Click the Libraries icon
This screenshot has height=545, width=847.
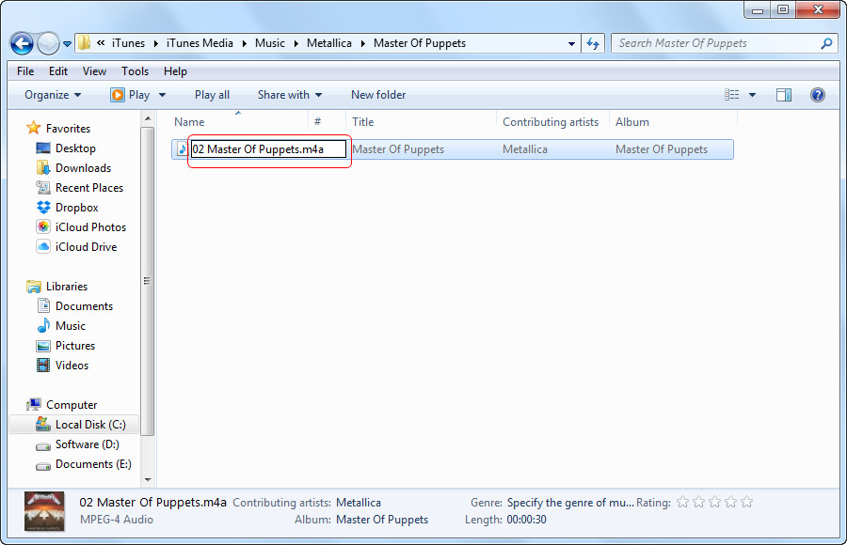(x=34, y=286)
